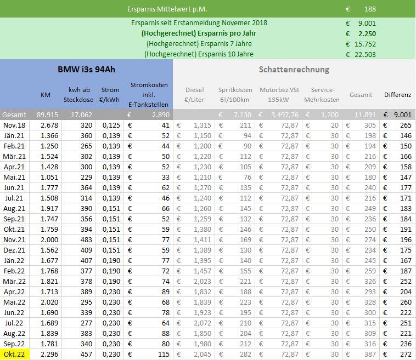Select the 'Ersparnis Mittelwert p.M.' header cell
This screenshot has height=360, width=416.
pos(167,9)
